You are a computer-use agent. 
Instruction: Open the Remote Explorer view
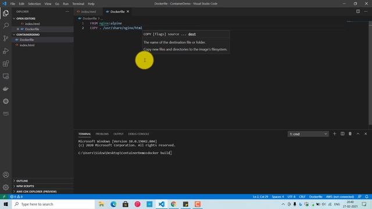[6, 76]
